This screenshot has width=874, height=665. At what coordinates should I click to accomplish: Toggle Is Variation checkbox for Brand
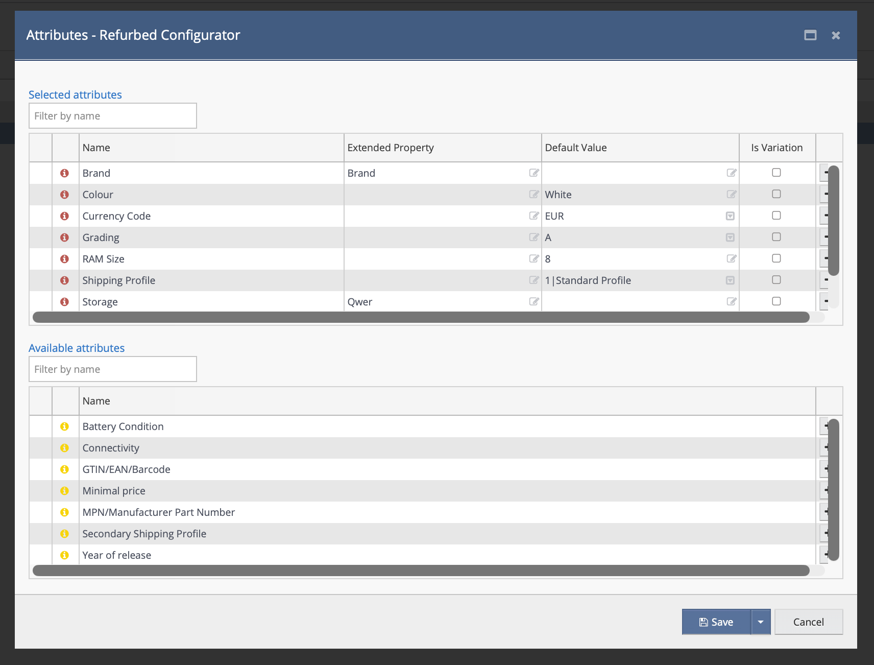pyautogui.click(x=776, y=173)
